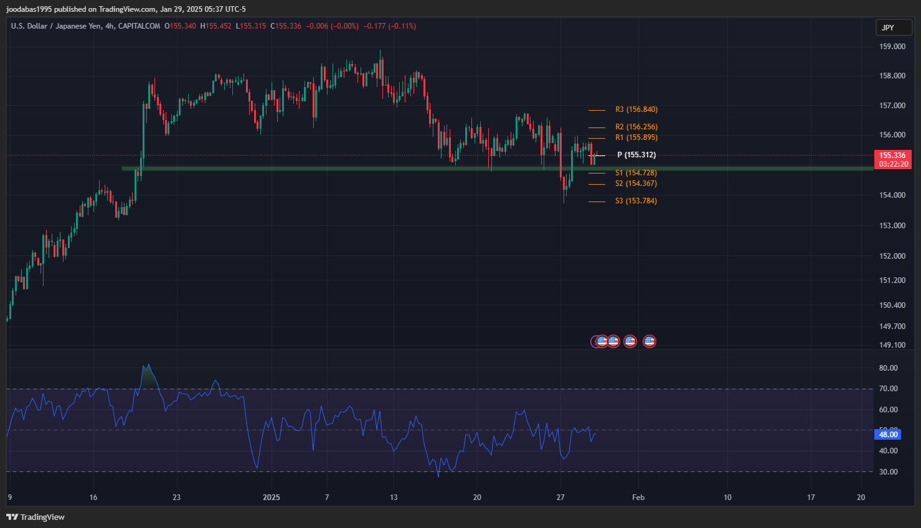The height and width of the screenshot is (528, 921).
Task: Click the 156.000 price scale label
Action: coord(892,135)
